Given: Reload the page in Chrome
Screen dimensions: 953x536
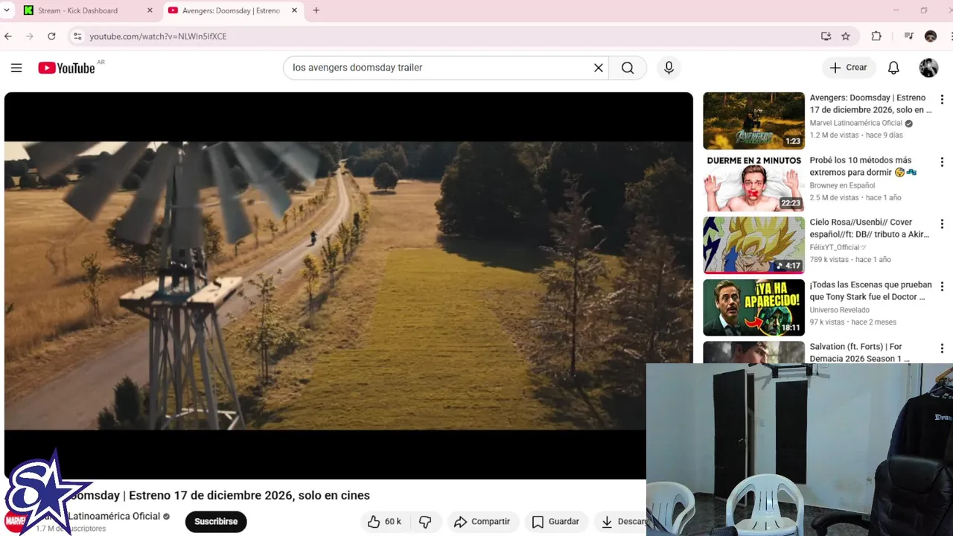Looking at the screenshot, I should (x=51, y=36).
